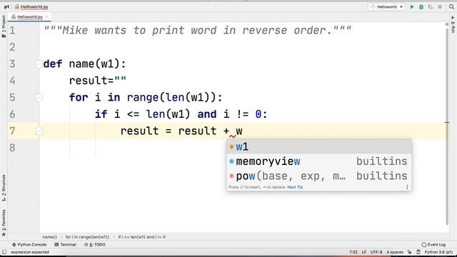457x257 pixels.
Task: Change UTF-8 file encoding
Action: click(376, 252)
